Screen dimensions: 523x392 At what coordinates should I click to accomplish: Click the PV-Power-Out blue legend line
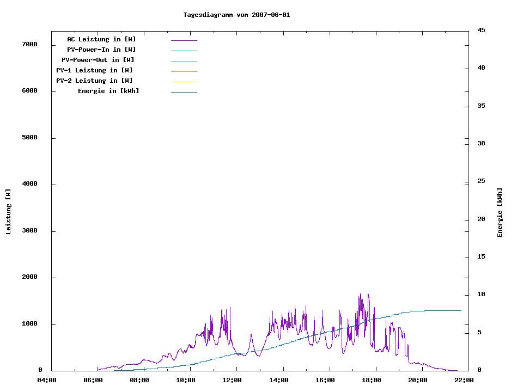coord(184,61)
